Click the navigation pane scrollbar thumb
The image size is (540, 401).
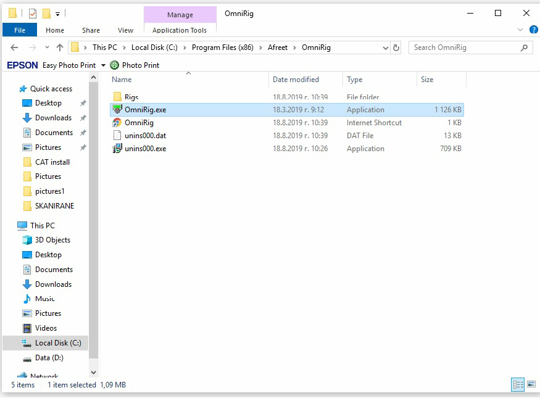click(x=93, y=220)
